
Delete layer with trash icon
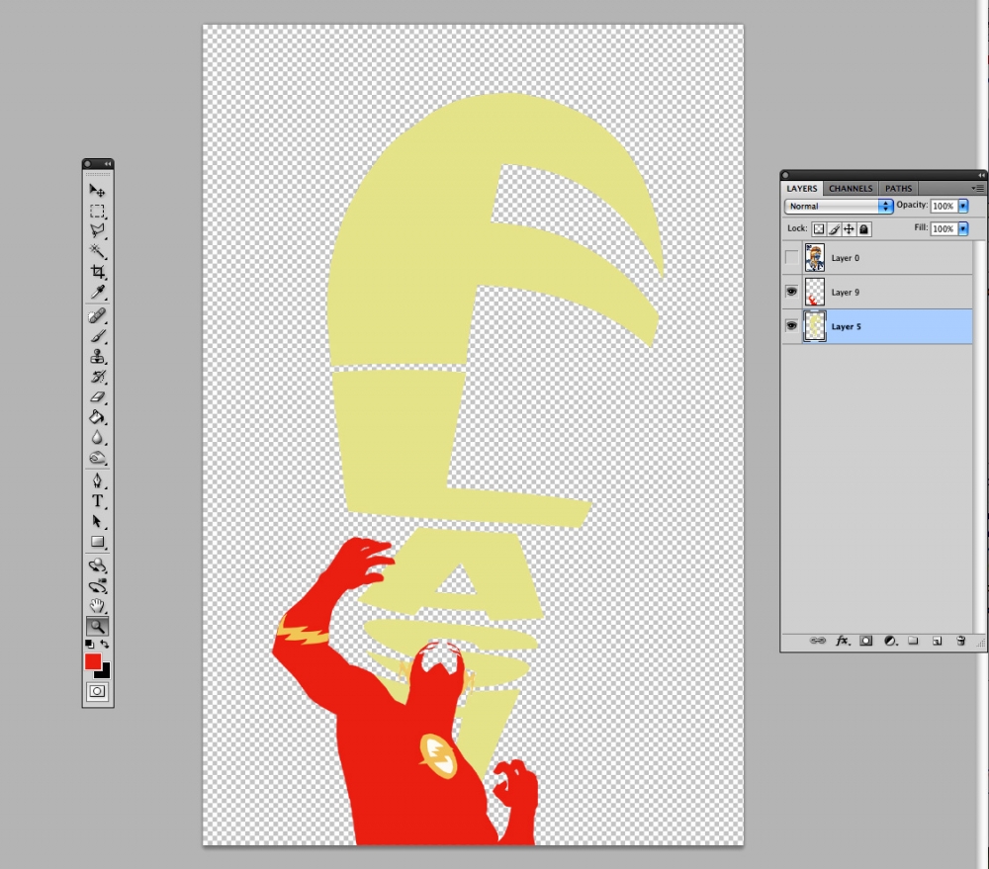point(960,641)
